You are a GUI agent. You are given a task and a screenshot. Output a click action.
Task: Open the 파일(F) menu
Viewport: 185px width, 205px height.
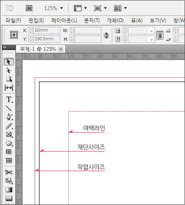13,20
